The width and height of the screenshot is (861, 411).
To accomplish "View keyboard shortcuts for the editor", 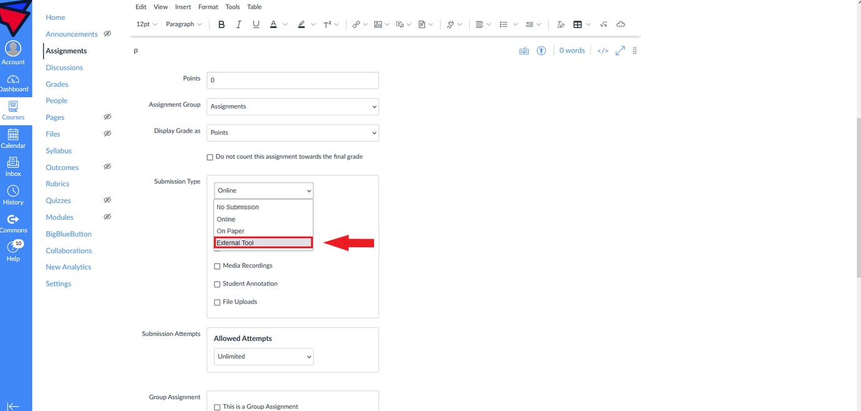I will coord(524,50).
